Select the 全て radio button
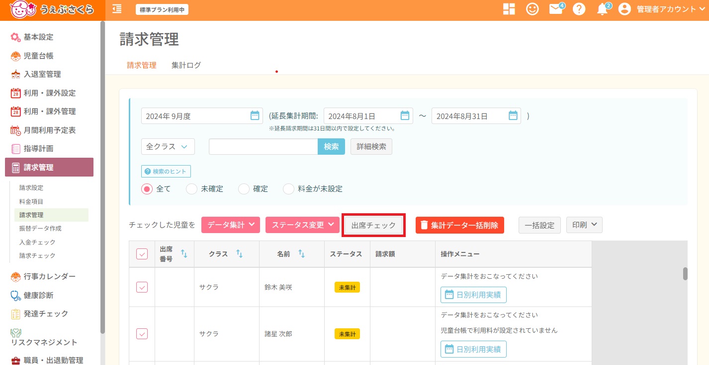709x365 pixels. [147, 189]
